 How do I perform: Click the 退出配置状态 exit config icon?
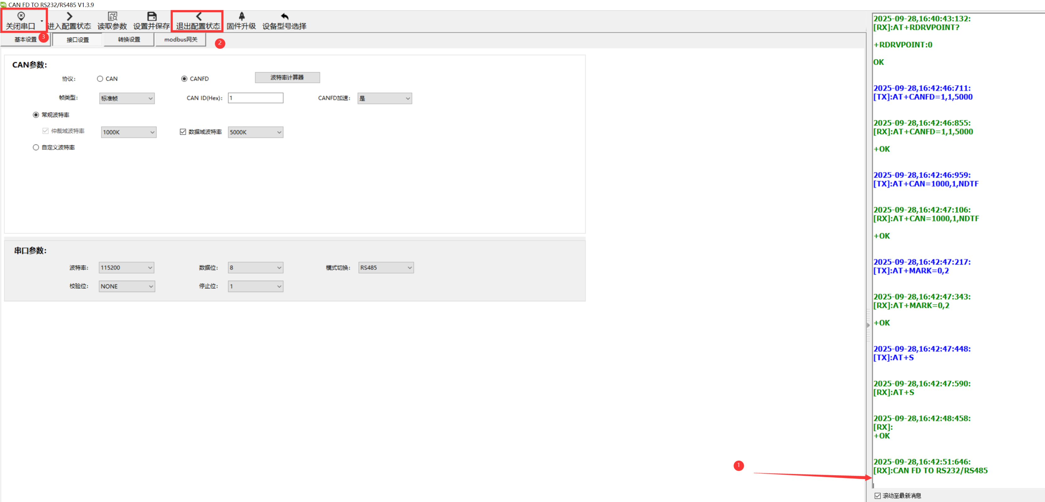(x=198, y=16)
